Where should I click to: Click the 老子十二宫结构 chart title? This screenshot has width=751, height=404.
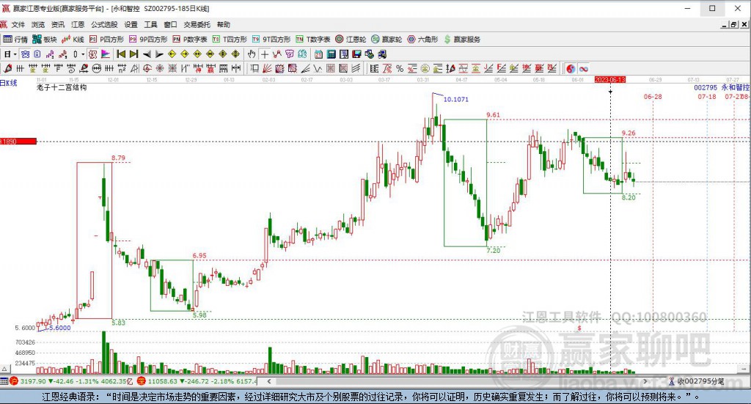click(62, 87)
